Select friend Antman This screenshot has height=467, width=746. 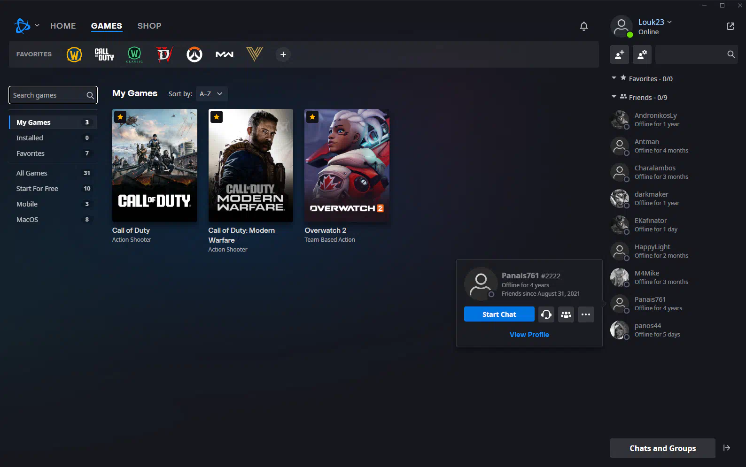[x=673, y=146]
